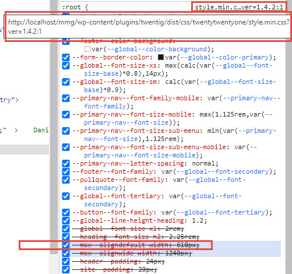Follow the --global--color-background variable link
This screenshot has width=292, height=274.
tap(157, 49)
